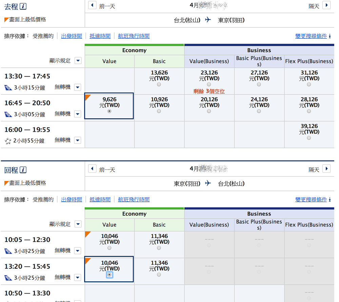Select 23,126 Value(Business) fare for 13:30 flight
Viewport: 339px width, 302px height.
tap(209, 84)
